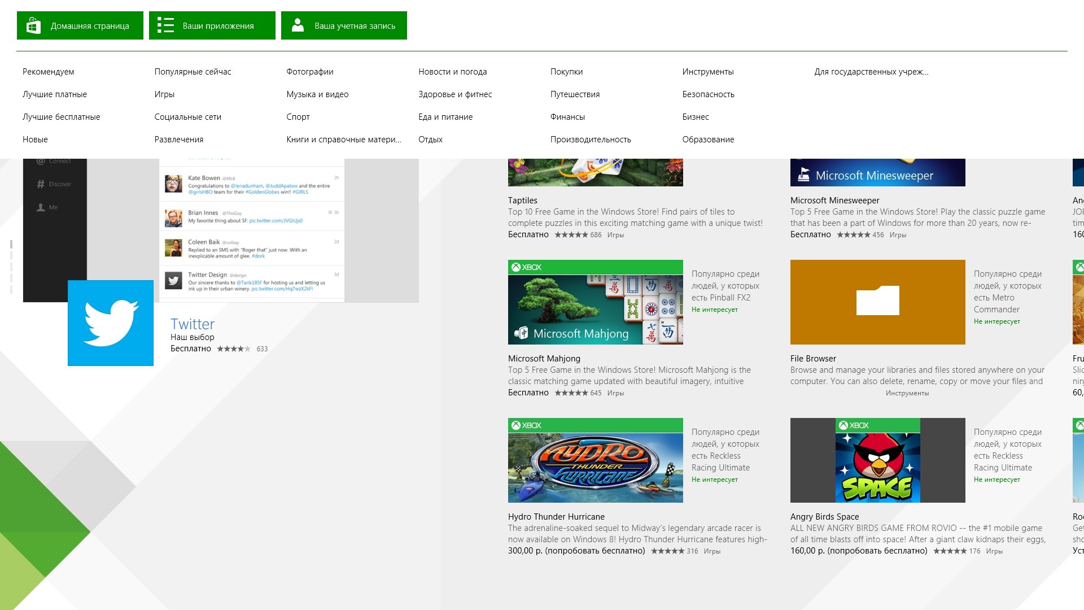The width and height of the screenshot is (1084, 610).
Task: Open Еда и питание category
Action: click(445, 117)
